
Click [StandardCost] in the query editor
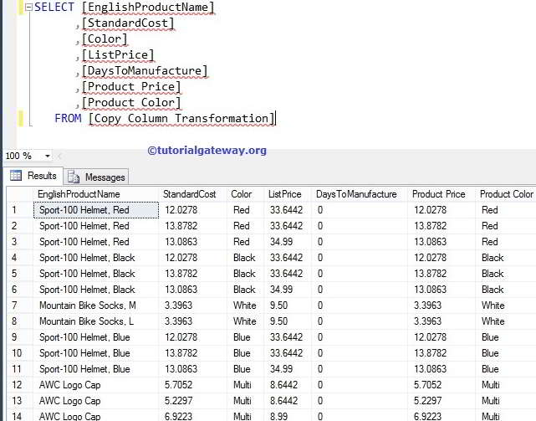pos(128,23)
